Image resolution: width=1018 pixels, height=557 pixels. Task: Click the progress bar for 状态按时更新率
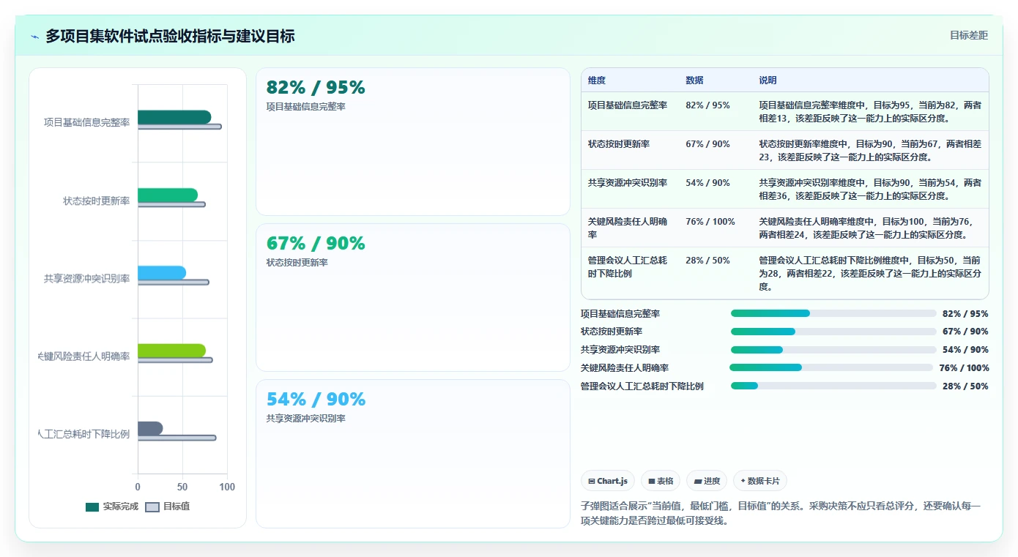pyautogui.click(x=833, y=332)
